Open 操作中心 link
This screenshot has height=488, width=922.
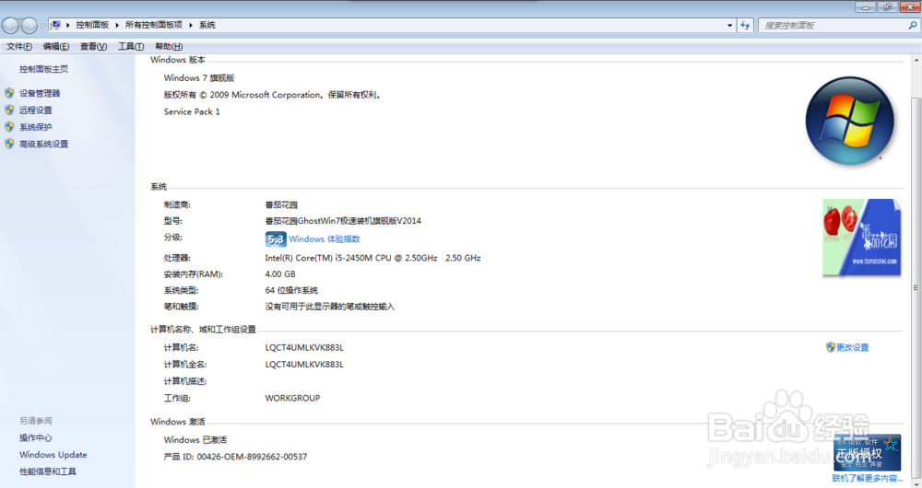35,437
